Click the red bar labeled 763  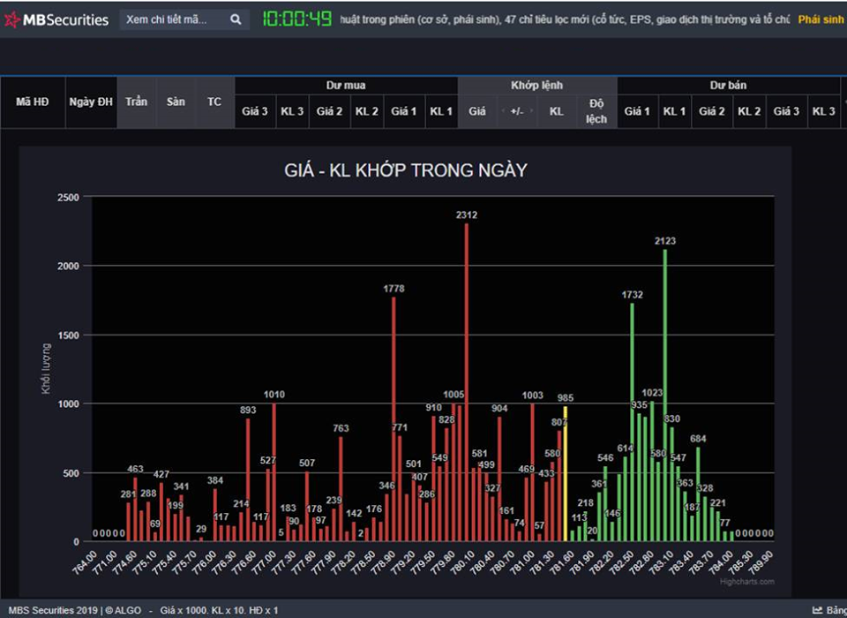[x=341, y=489]
